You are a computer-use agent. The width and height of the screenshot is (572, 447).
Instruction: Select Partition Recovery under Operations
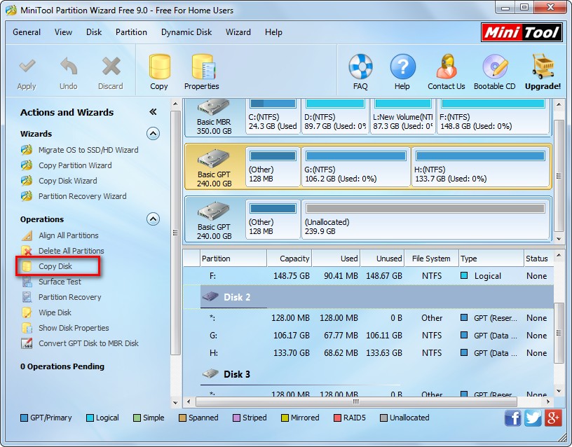tap(69, 297)
